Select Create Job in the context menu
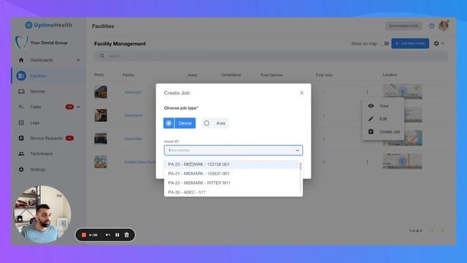 point(383,131)
